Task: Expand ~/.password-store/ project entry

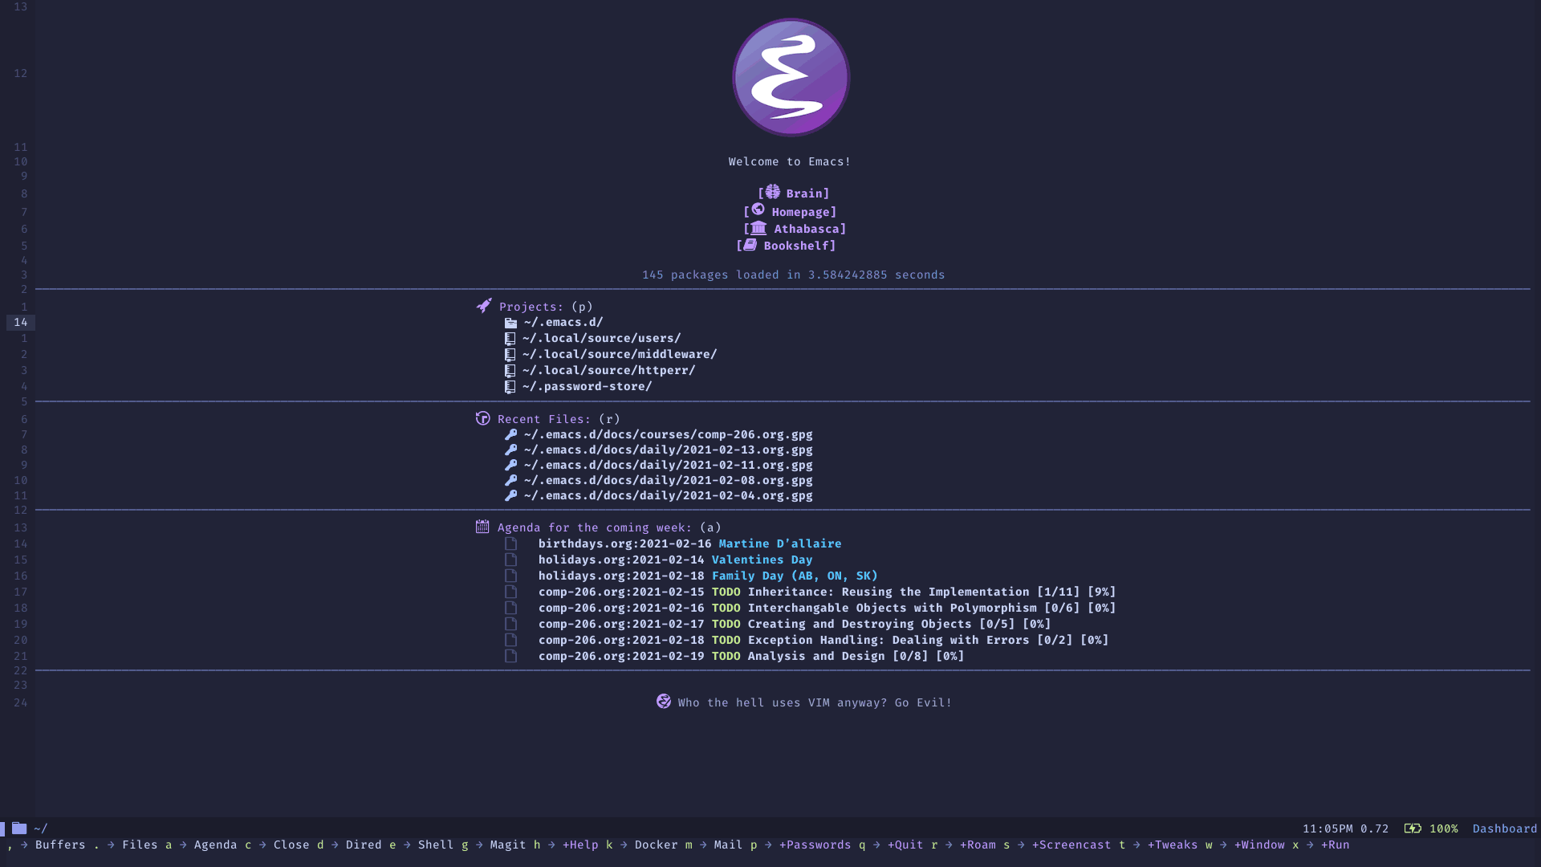Action: (x=585, y=386)
